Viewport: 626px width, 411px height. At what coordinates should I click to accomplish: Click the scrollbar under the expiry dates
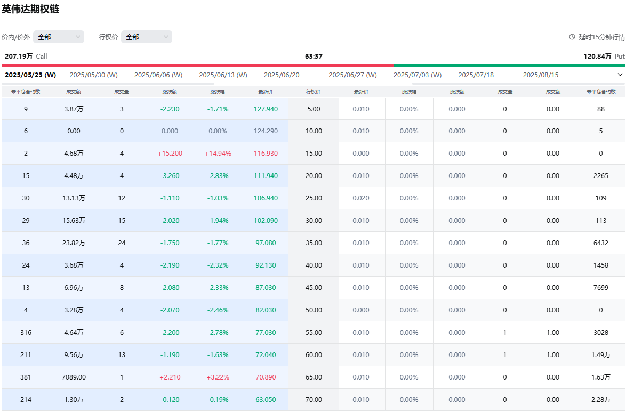pyautogui.click(x=108, y=83)
